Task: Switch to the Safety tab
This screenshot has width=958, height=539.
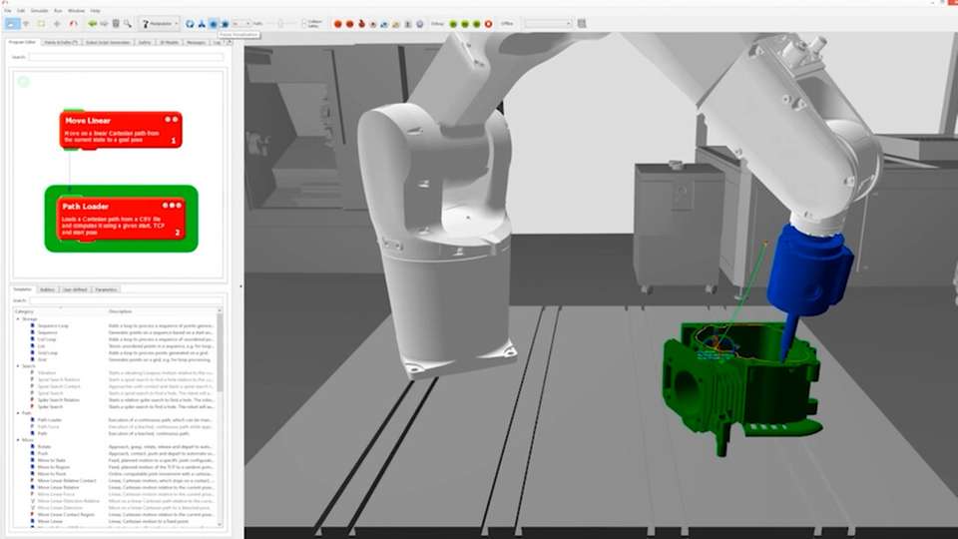Action: tap(145, 42)
